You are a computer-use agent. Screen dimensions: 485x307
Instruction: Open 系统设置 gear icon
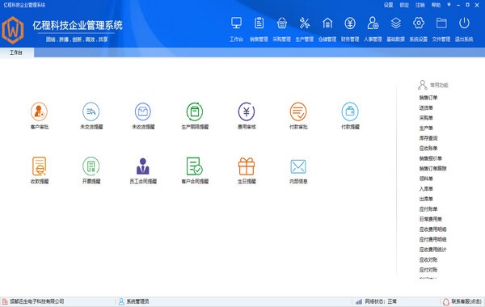[419, 23]
